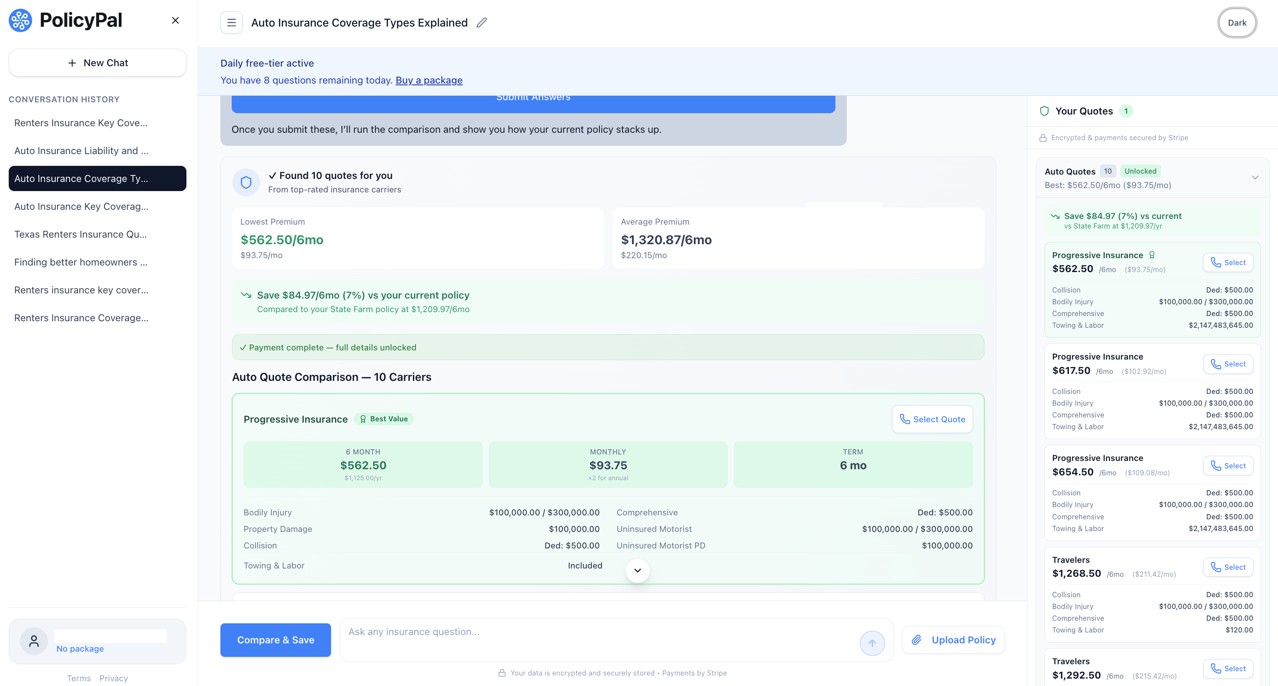The height and width of the screenshot is (686, 1278).
Task: Click the MONTHLY $93.75 tile
Action: 608,465
